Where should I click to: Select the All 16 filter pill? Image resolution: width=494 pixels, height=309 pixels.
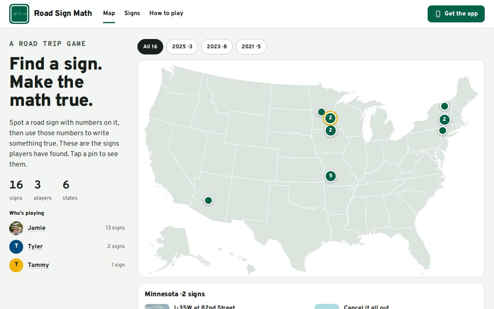click(150, 47)
